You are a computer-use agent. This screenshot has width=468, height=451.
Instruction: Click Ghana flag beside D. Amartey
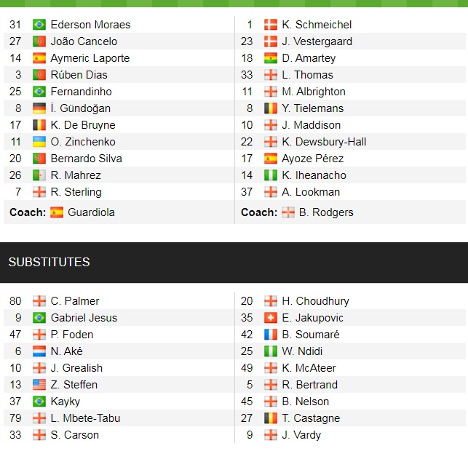click(270, 58)
